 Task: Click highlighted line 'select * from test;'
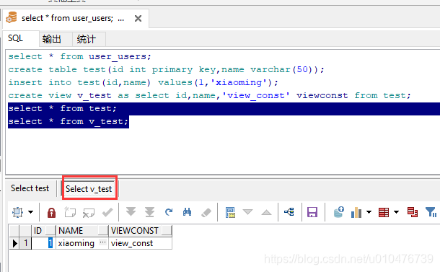point(62,109)
